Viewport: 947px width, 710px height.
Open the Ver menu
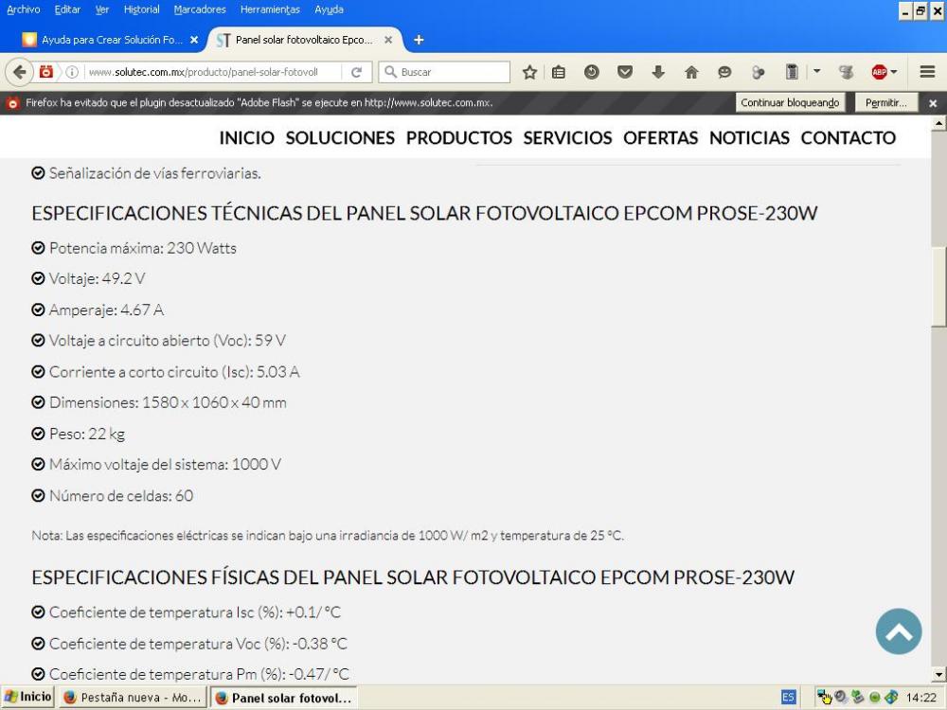click(x=102, y=9)
